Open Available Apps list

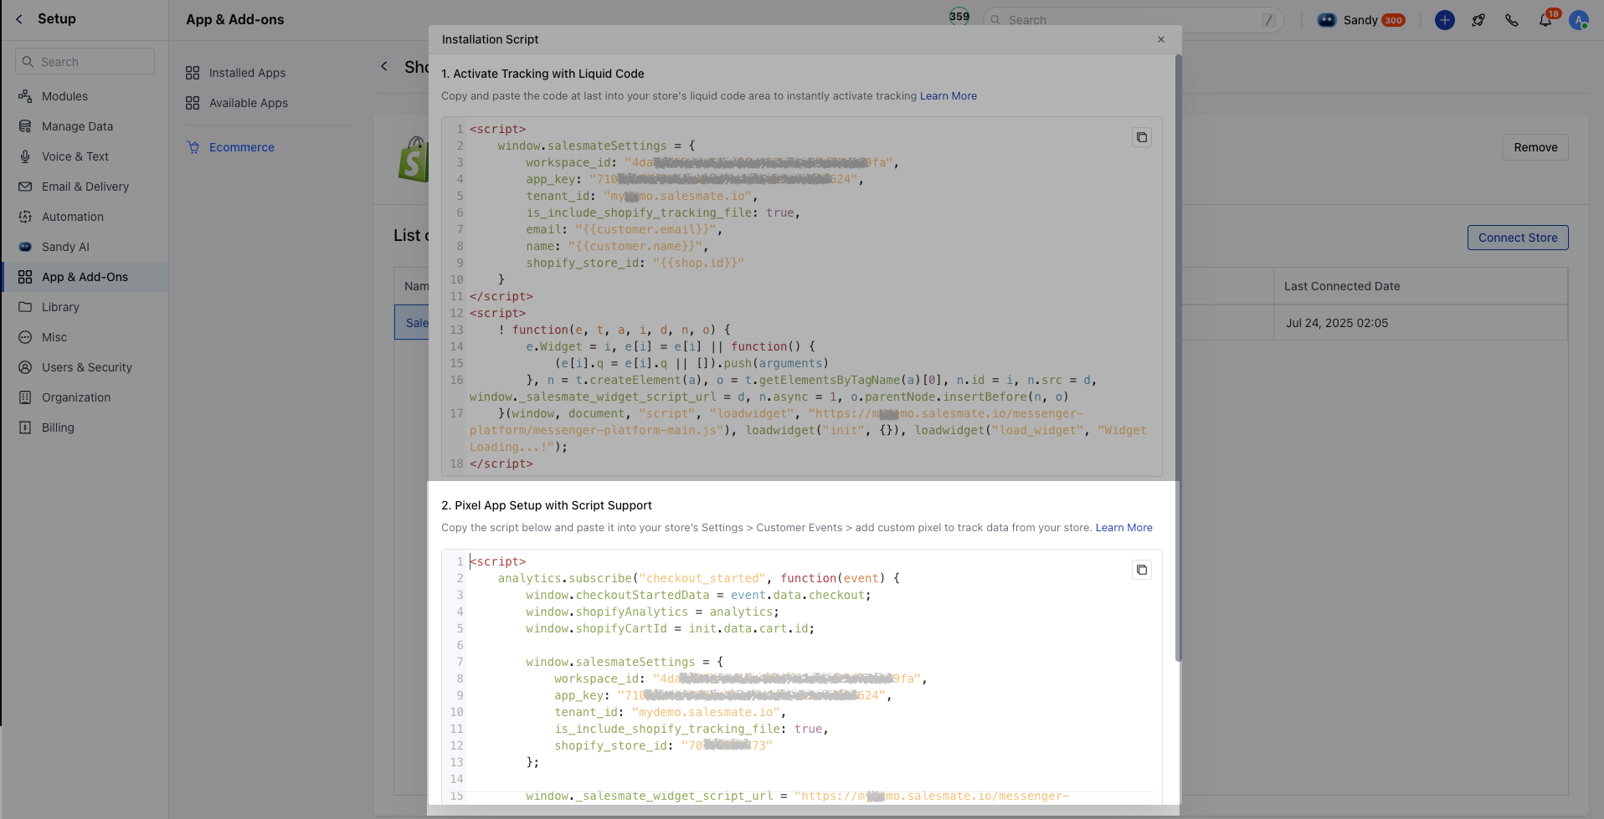(x=248, y=103)
